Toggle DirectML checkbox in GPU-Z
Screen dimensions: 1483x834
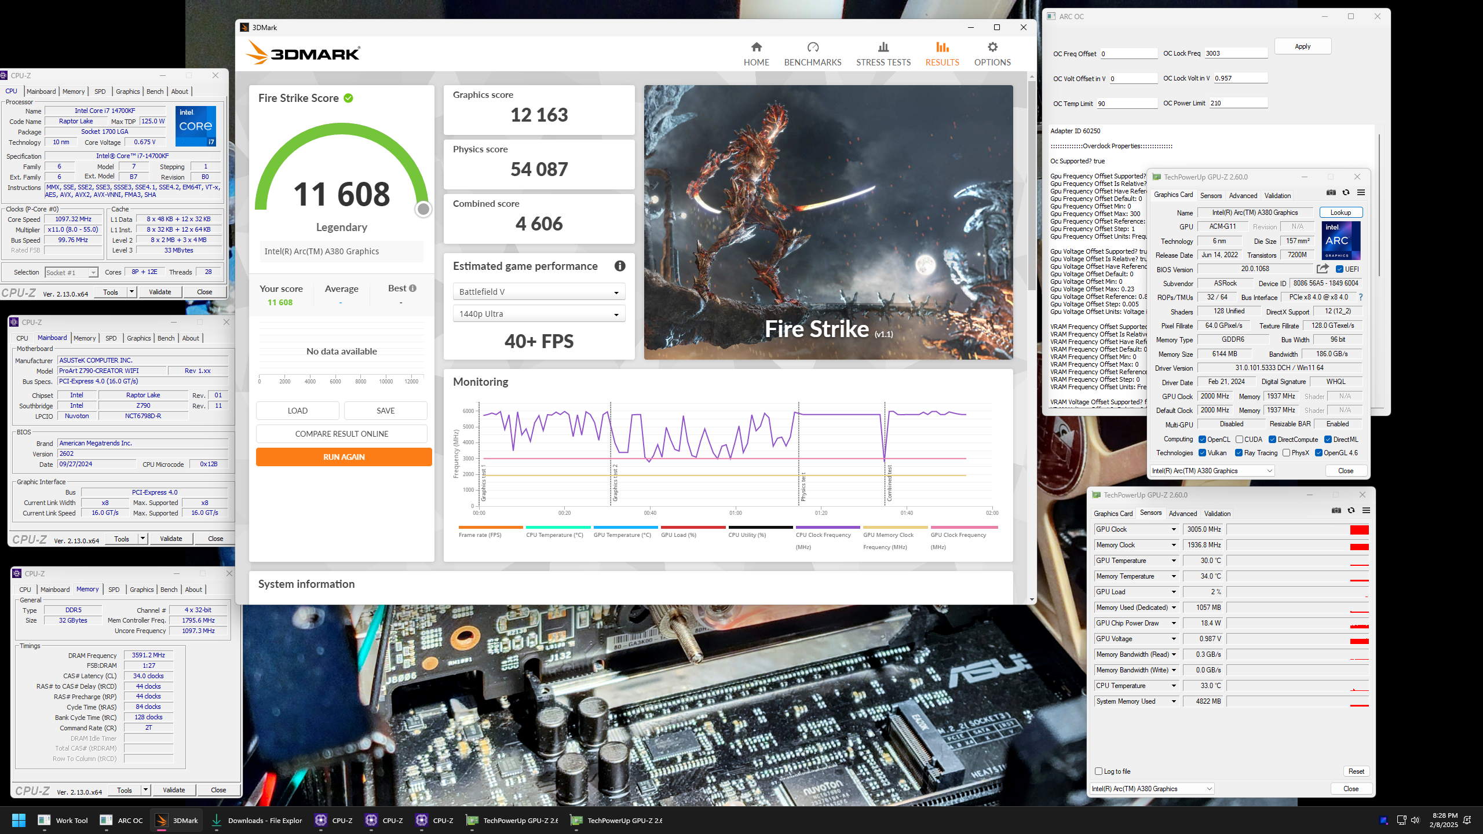[1328, 440]
